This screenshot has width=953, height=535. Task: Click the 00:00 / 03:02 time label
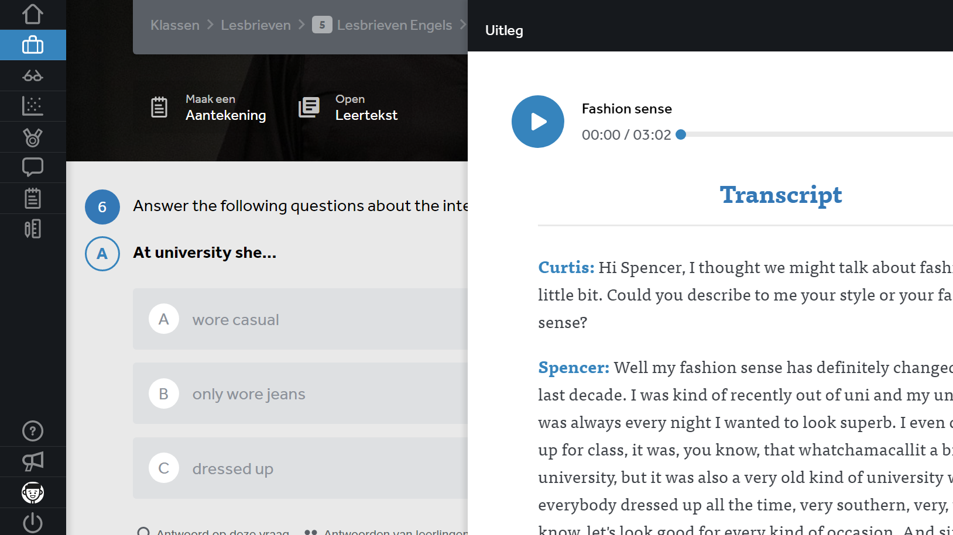(x=626, y=135)
